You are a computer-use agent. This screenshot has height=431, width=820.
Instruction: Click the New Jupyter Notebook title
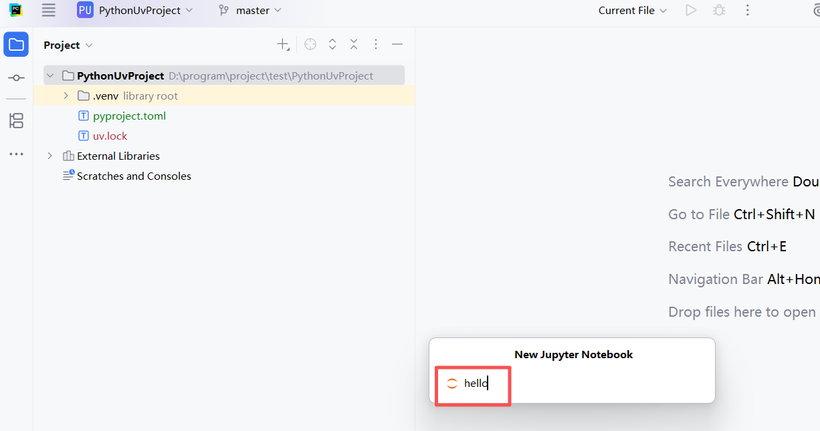click(x=573, y=354)
